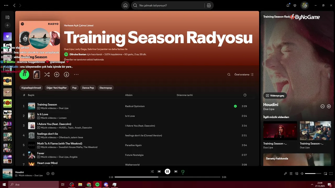This screenshot has width=335, height=188.
Task: Open 'Dilruba Bostan' profile link
Action: coord(78,54)
